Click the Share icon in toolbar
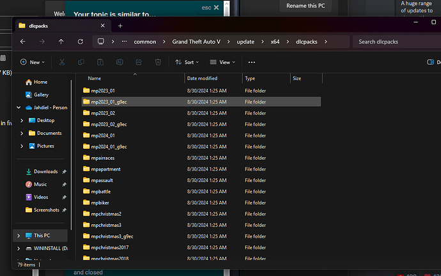 [x=139, y=62]
